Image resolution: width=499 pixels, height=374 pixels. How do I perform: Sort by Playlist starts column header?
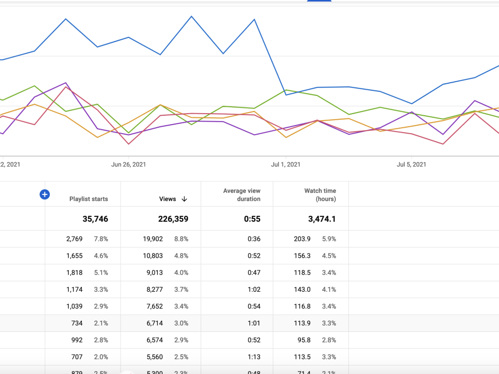(x=88, y=199)
